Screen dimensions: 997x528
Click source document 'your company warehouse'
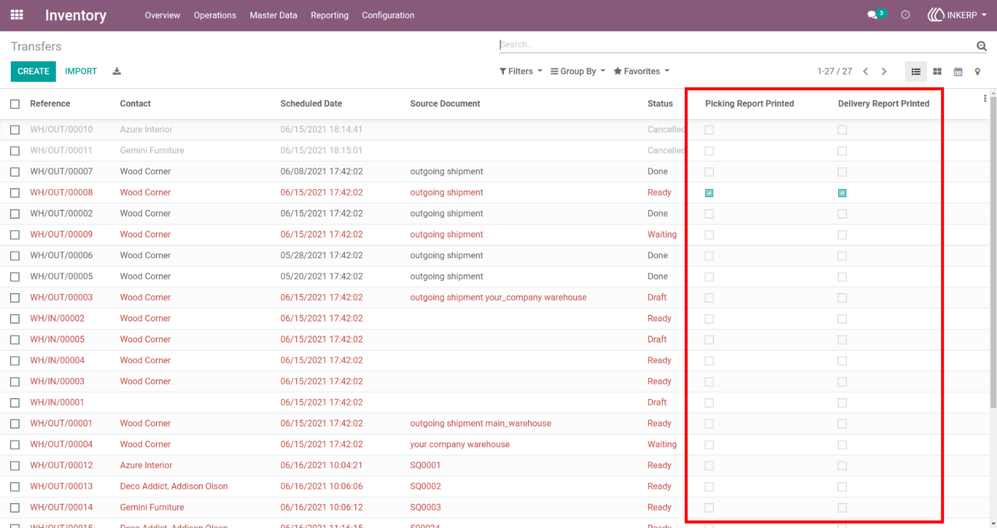pyautogui.click(x=460, y=444)
